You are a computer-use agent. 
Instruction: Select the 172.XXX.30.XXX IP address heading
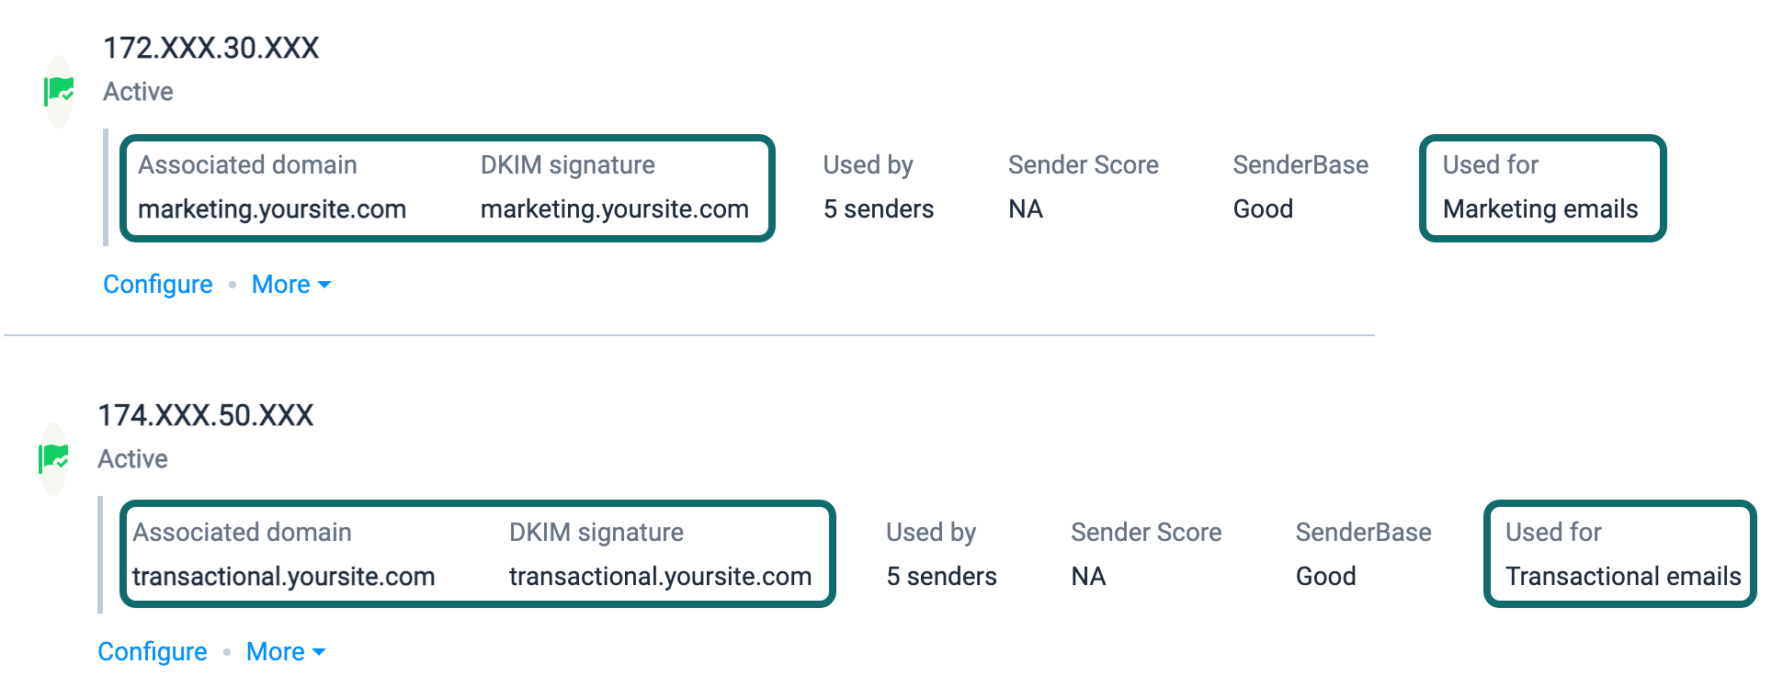tap(211, 48)
